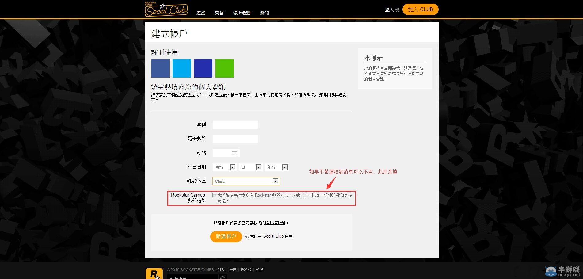Open the 遊戲 navigation menu

pos(201,13)
